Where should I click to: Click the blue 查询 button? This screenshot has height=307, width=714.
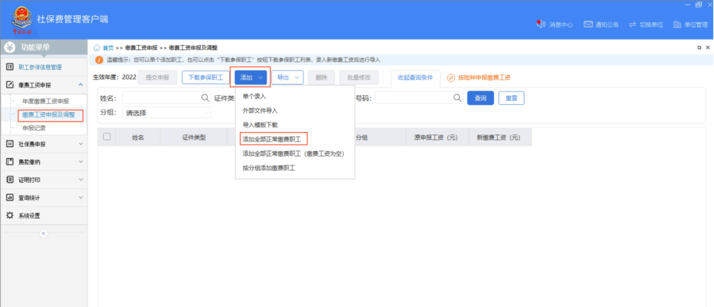pos(480,98)
